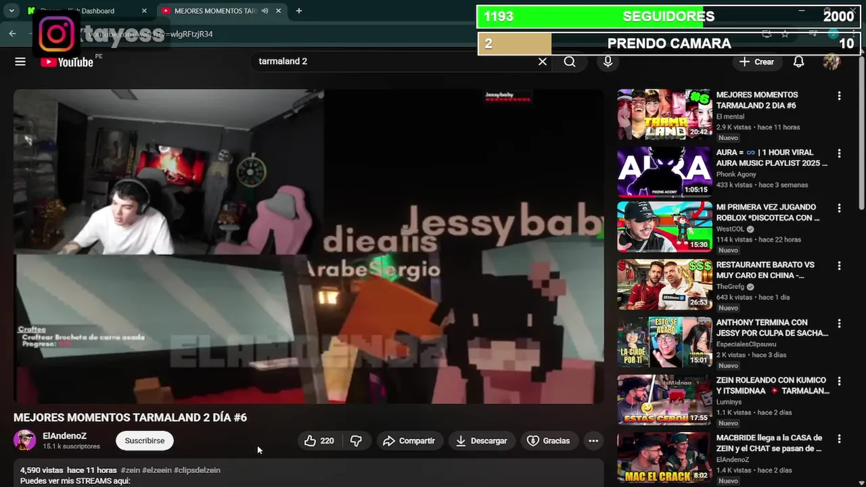Open the 26:53 restaurant video thumbnail
The image size is (866, 487).
point(664,284)
